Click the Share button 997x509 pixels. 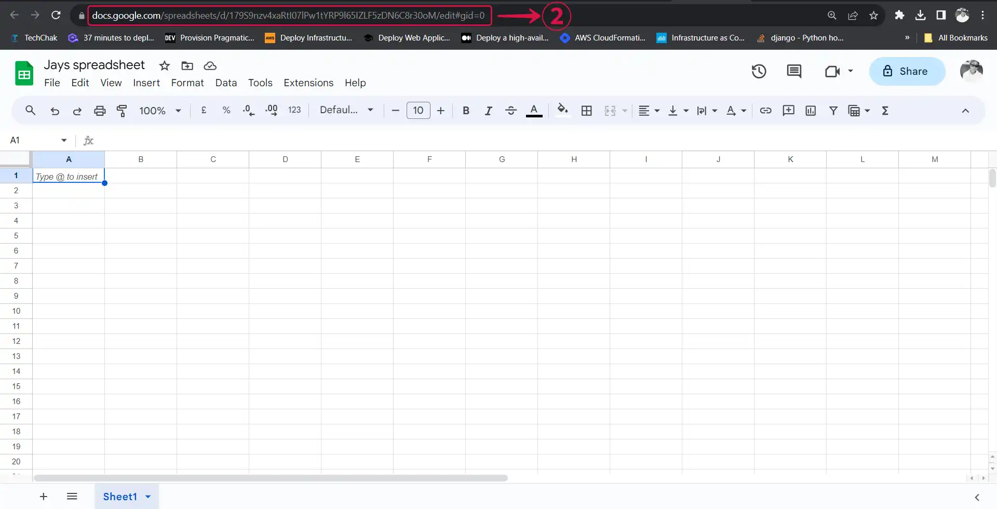pyautogui.click(x=907, y=71)
